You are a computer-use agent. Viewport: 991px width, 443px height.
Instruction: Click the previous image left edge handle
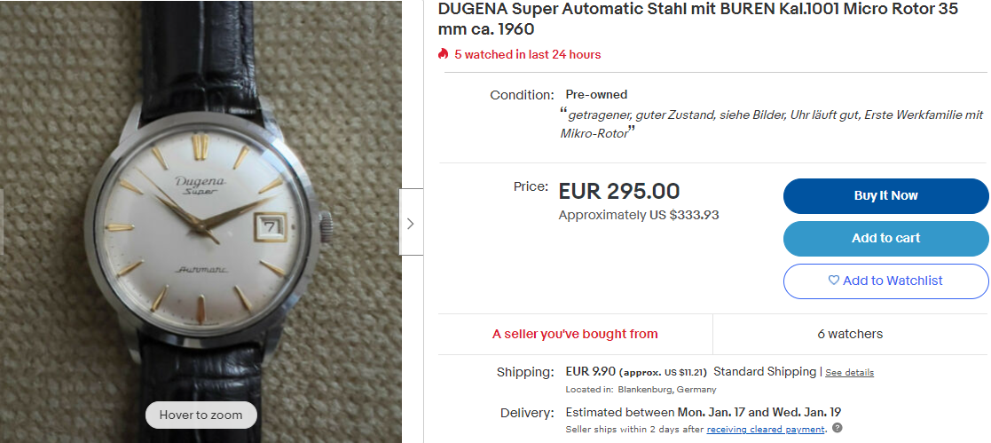(x=2, y=222)
